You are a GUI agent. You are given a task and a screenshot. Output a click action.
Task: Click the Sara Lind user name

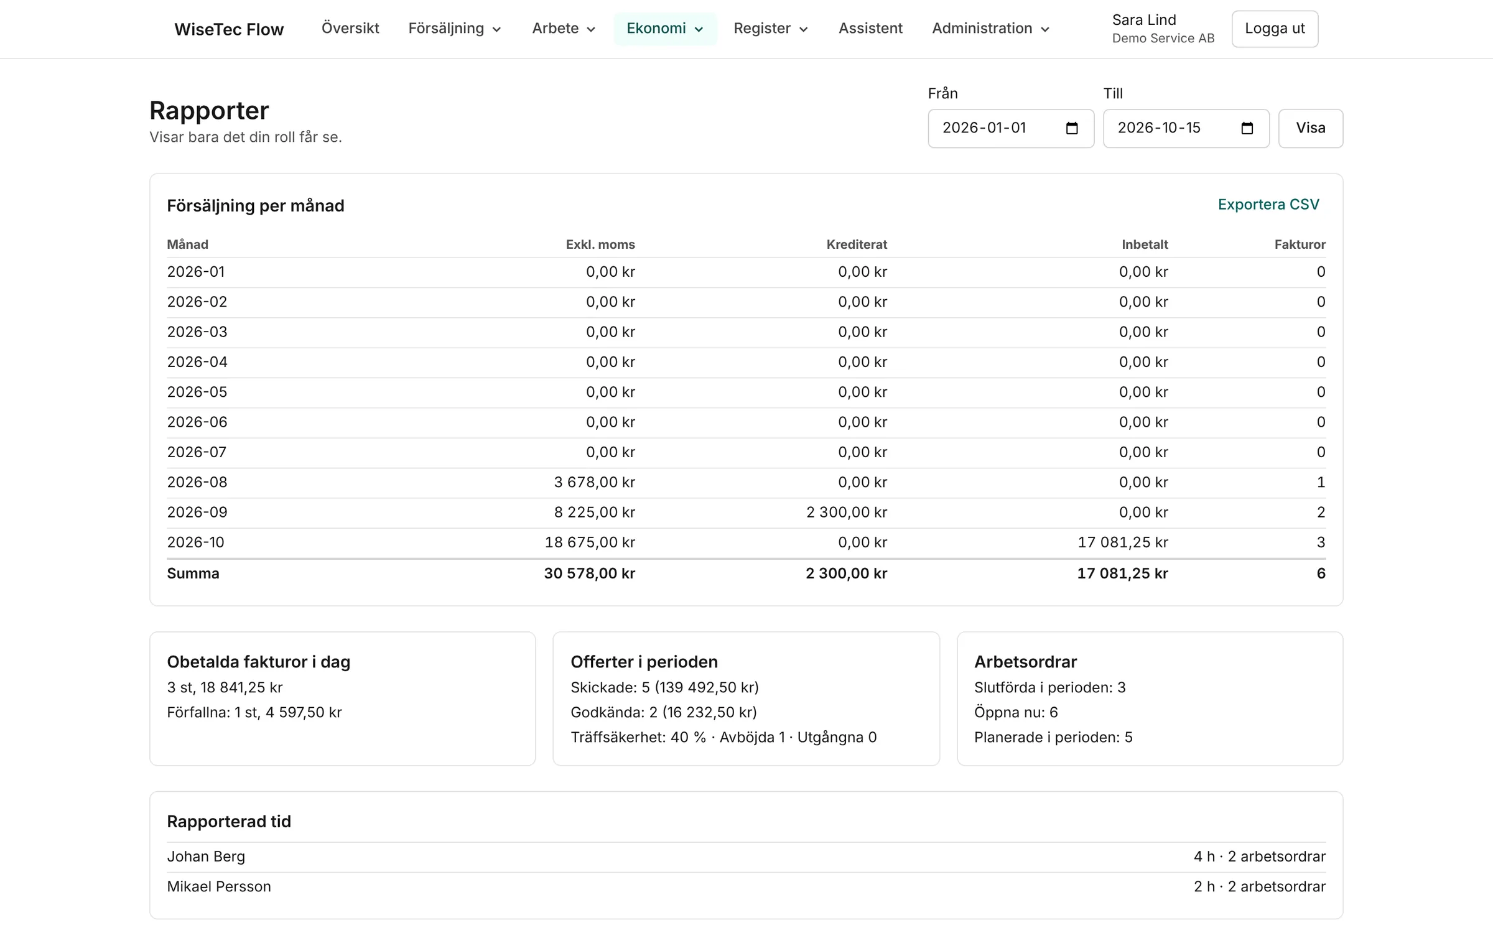pyautogui.click(x=1144, y=20)
